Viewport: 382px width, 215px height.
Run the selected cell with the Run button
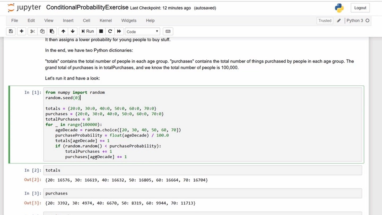click(87, 31)
